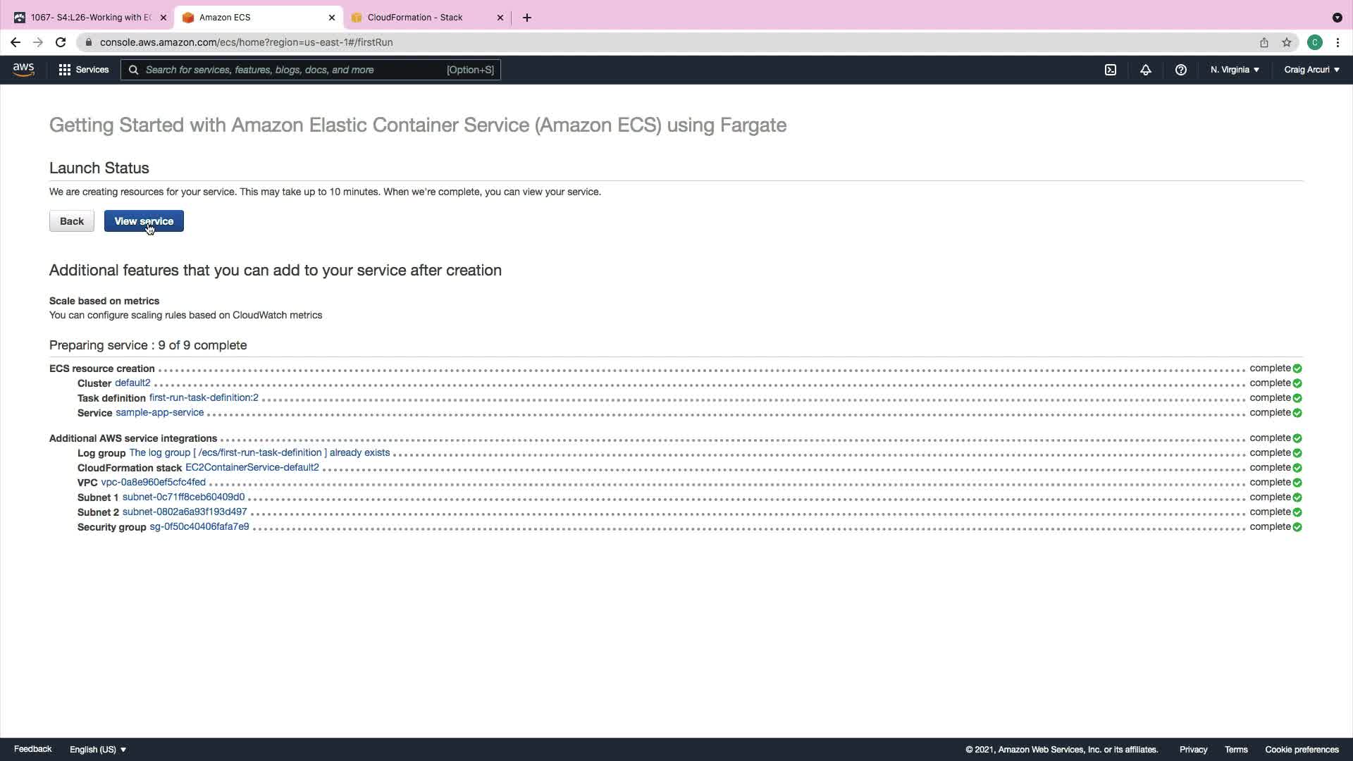Click the browser share page icon
The image size is (1353, 761).
[1264, 42]
